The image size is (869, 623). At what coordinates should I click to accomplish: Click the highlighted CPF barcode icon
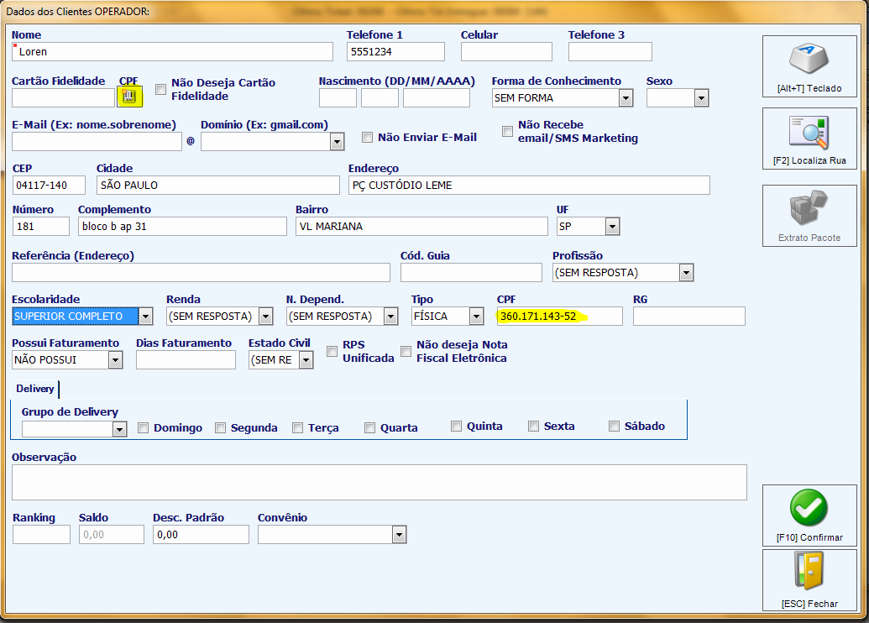129,97
